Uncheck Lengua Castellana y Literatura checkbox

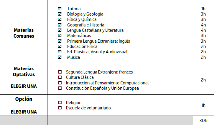[60, 30]
